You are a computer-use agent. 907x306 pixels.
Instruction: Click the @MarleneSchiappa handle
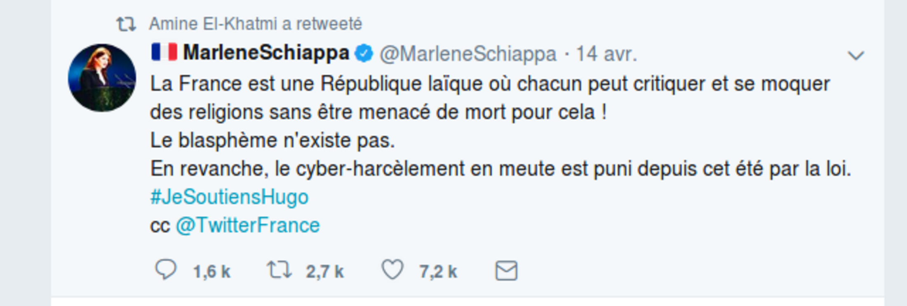point(468,54)
